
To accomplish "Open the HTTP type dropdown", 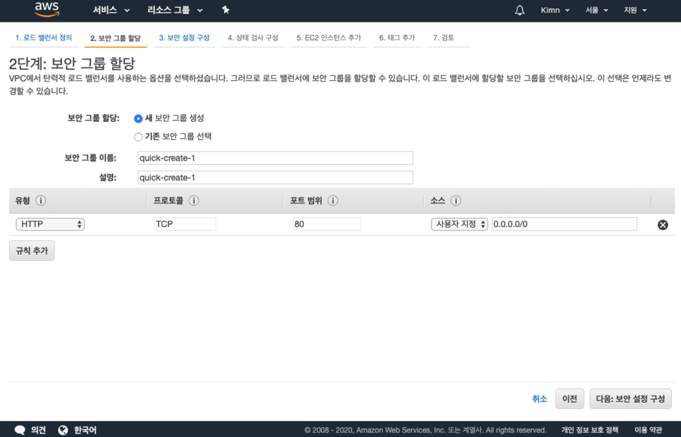I will 50,224.
